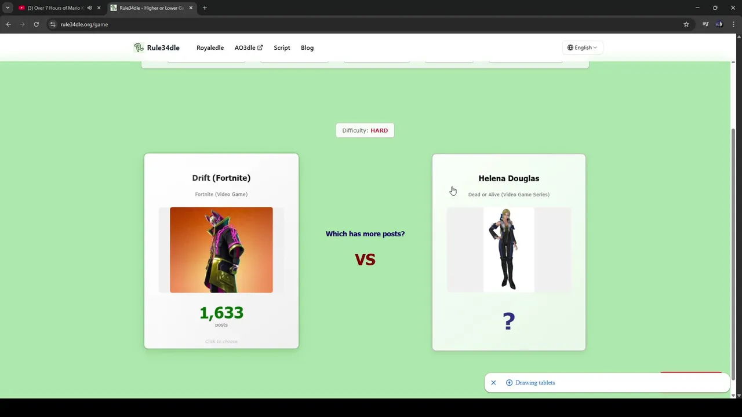
Task: Go forward in browser history
Action: (22, 24)
